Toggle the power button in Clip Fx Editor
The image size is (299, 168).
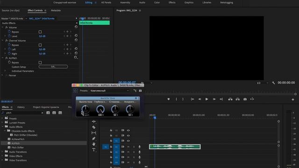(x=75, y=91)
